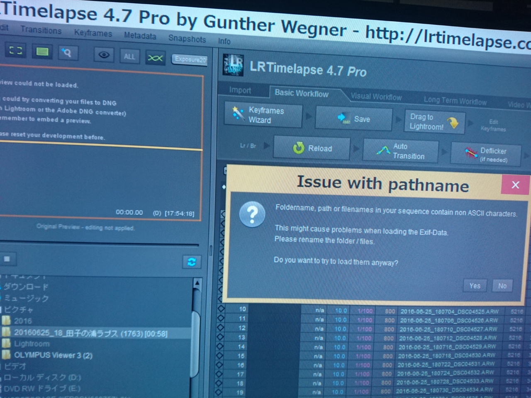Image resolution: width=531 pixels, height=398 pixels.
Task: Click the fullscreen preview icon
Action: tap(15, 51)
